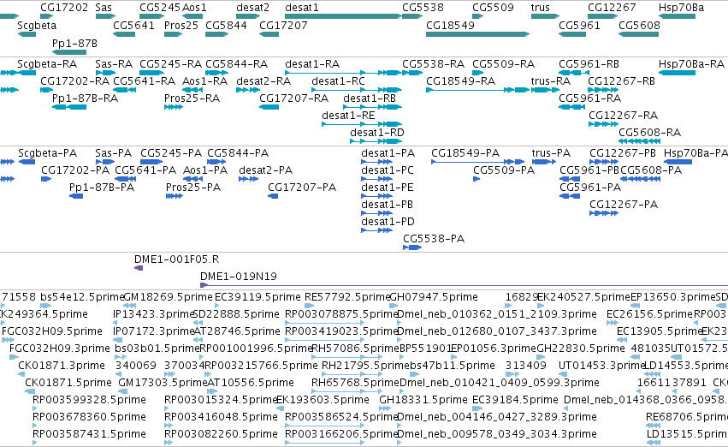This screenshot has width=728, height=447.
Task: Click the trus gene label
Action: click(541, 8)
